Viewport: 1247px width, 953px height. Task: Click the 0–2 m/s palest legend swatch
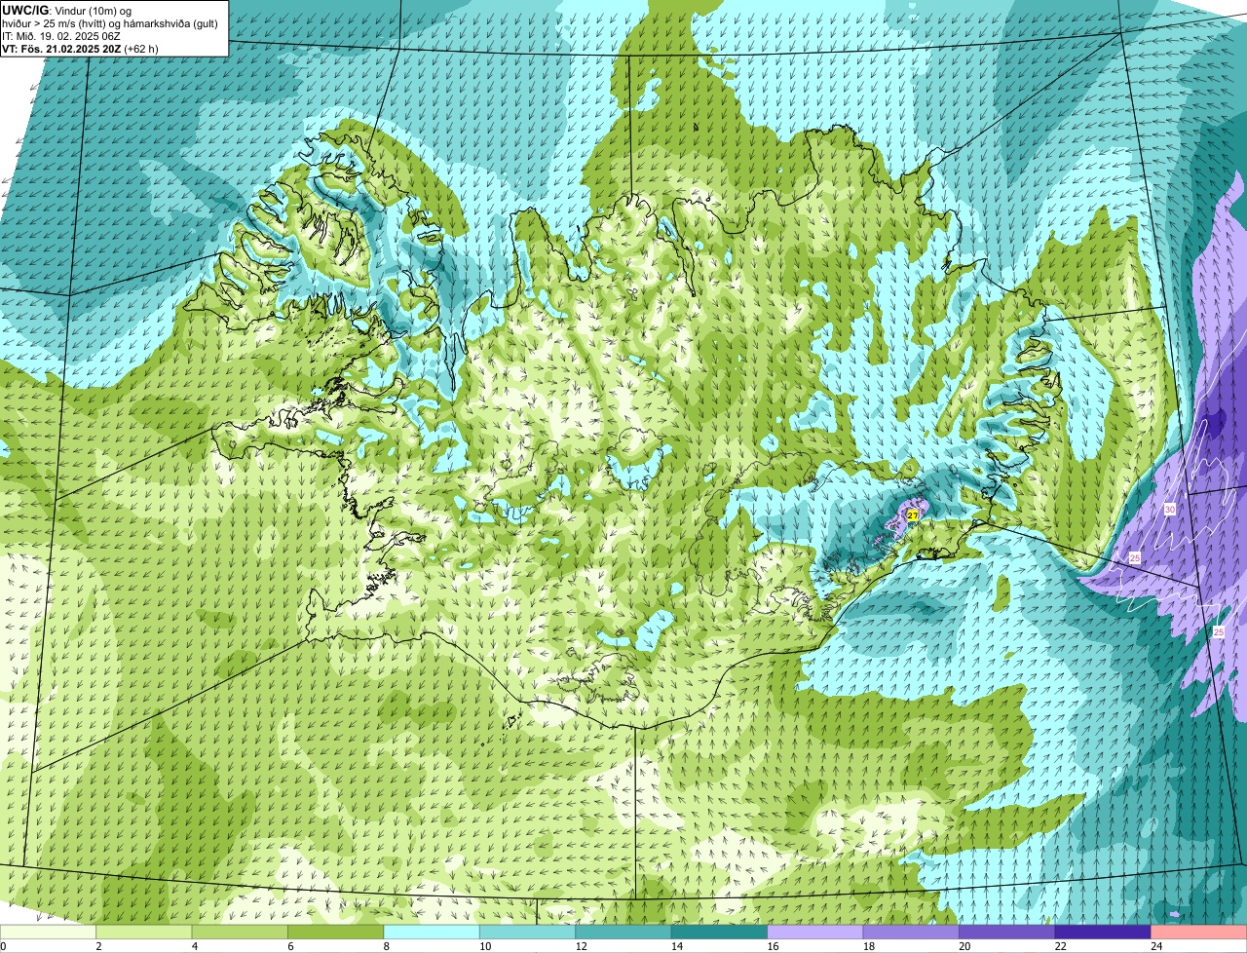(49, 933)
